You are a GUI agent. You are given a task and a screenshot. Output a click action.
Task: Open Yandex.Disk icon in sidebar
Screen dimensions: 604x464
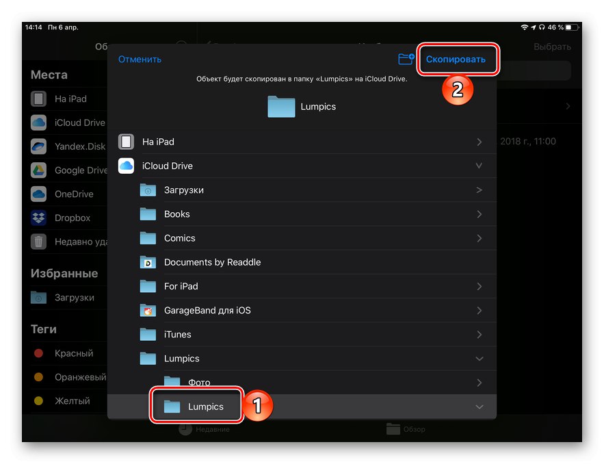(x=38, y=146)
